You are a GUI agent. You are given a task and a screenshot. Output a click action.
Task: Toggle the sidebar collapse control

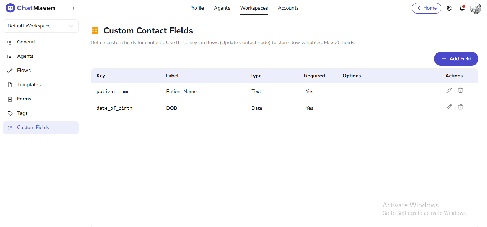73,8
